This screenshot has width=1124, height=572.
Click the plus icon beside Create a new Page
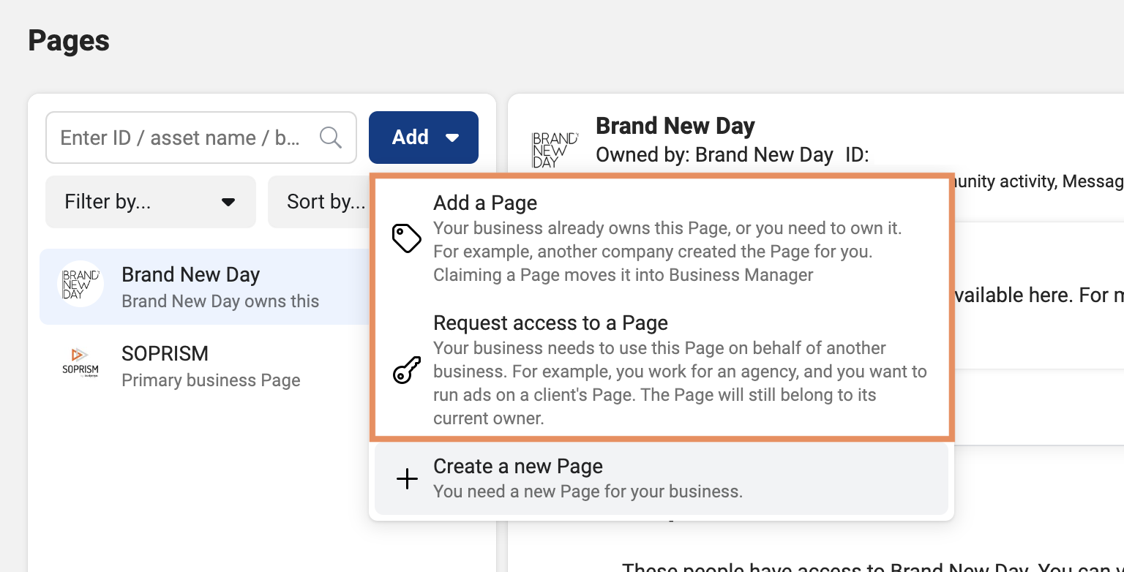406,479
